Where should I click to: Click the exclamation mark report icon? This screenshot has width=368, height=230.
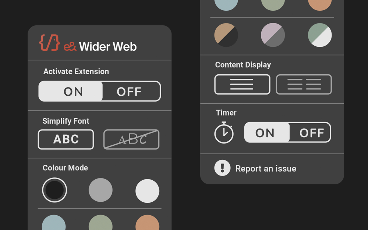(x=222, y=168)
